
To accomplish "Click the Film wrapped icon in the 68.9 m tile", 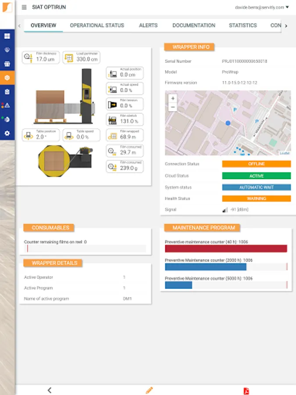I will coord(112,136).
